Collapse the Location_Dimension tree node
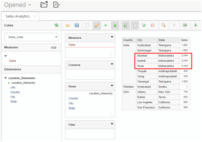 pyautogui.click(x=5, y=78)
